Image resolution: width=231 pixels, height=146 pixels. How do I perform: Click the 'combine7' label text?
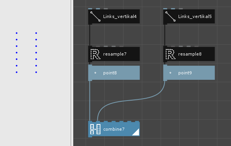[114, 129]
